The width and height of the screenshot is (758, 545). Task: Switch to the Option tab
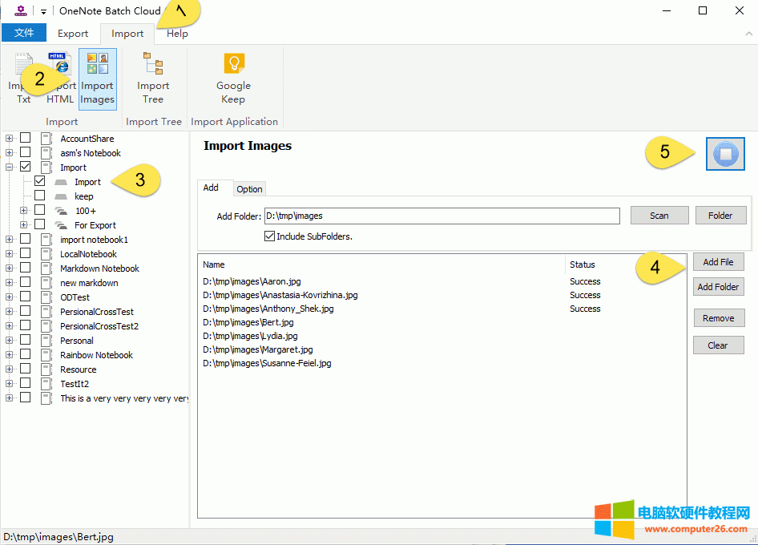coord(249,188)
